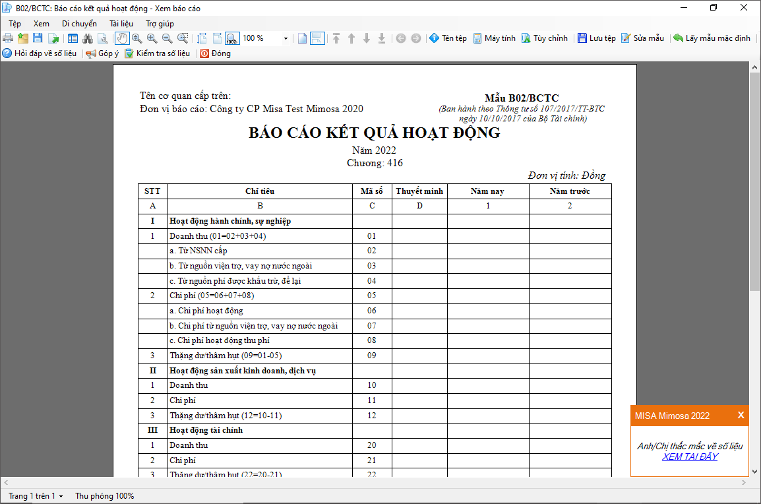Open a report file with the folder icon
The height and width of the screenshot is (504, 761).
tap(23, 38)
